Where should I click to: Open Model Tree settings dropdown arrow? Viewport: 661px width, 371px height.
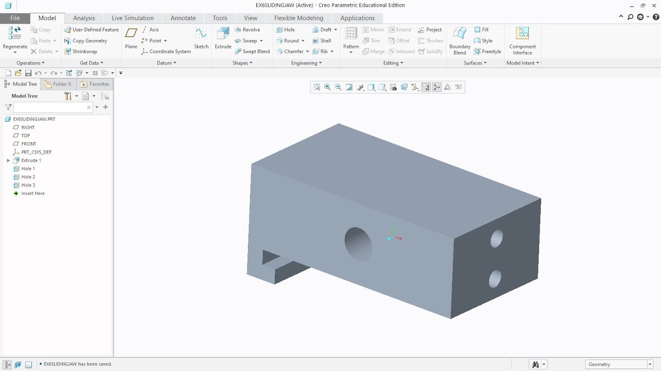(x=76, y=96)
